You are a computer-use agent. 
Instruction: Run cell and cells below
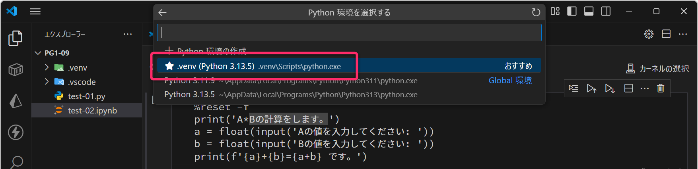pyautogui.click(x=610, y=88)
